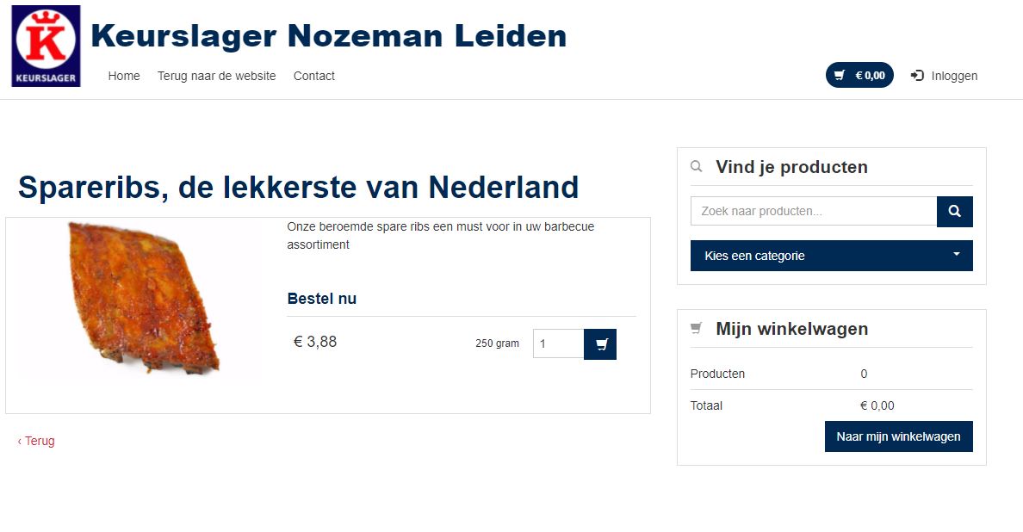This screenshot has width=1023, height=532.
Task: Click the login arrow icon
Action: (917, 76)
